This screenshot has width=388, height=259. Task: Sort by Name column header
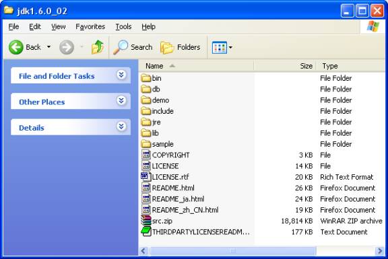click(196, 66)
